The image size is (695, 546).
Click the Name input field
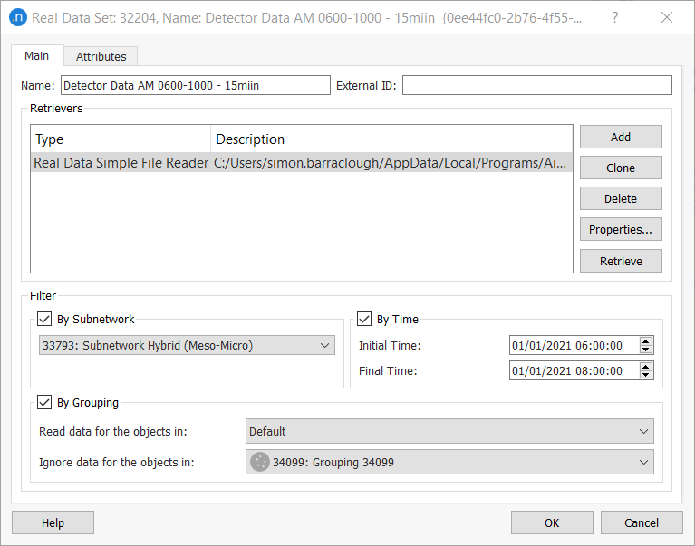point(196,85)
